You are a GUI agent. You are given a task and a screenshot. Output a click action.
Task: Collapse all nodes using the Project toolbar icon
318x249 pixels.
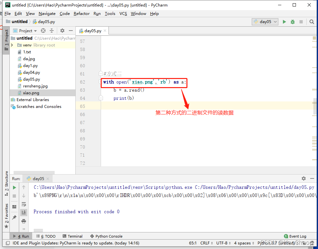[x=52, y=31]
